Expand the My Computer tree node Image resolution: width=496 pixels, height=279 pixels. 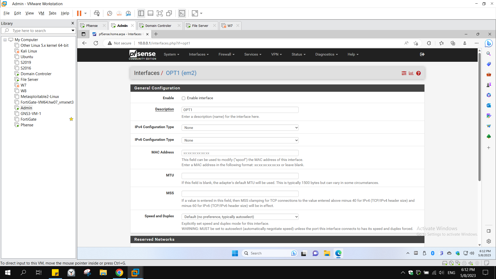tap(5, 40)
